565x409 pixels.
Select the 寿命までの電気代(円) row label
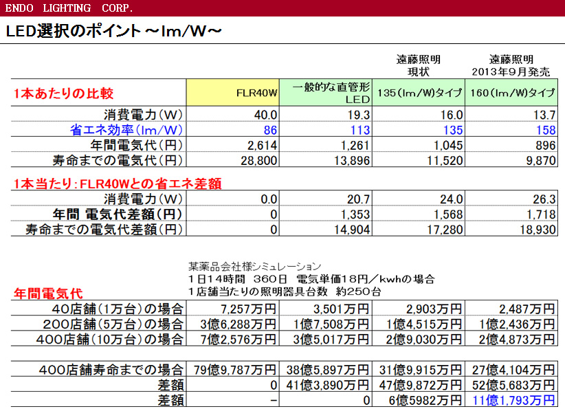coord(118,160)
